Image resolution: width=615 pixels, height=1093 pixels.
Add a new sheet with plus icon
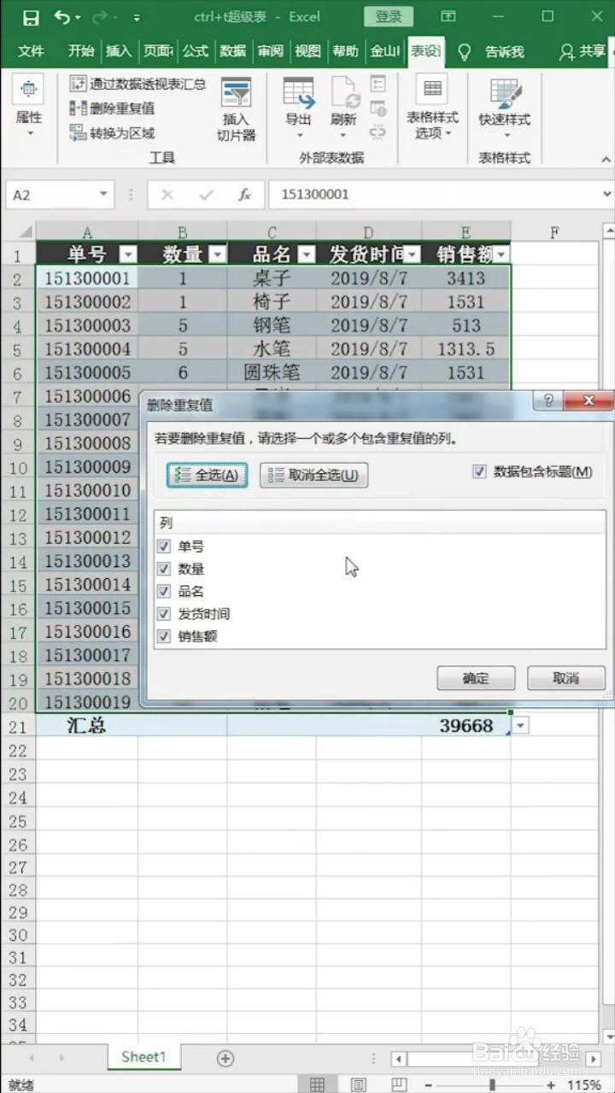pyautogui.click(x=225, y=1058)
